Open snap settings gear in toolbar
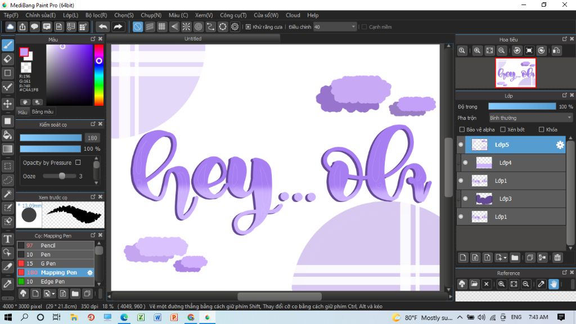The image size is (576, 324). (x=235, y=27)
